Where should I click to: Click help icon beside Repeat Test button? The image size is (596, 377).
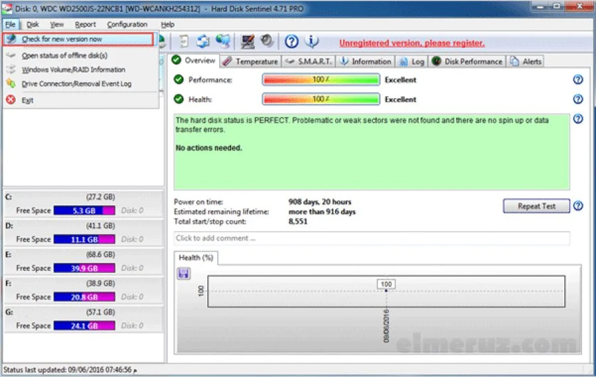pos(577,206)
